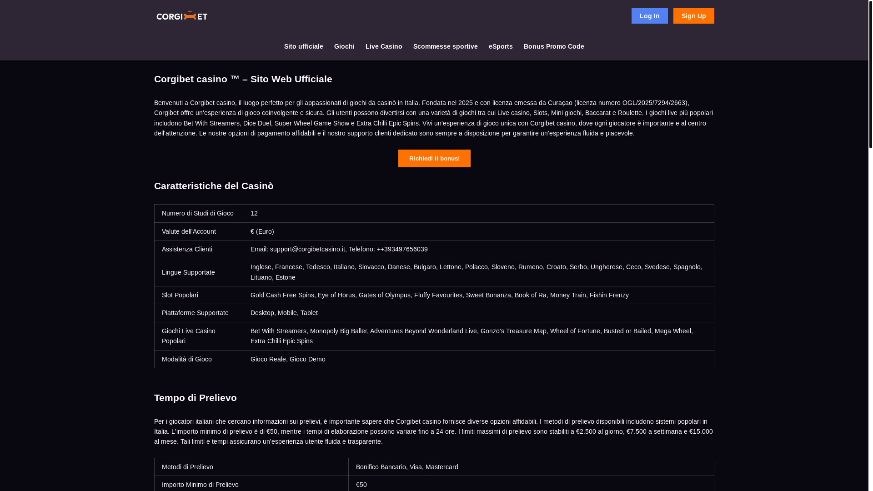Open Bonus Promo Code page
The height and width of the screenshot is (491, 873).
click(x=554, y=46)
